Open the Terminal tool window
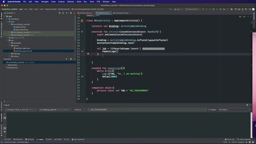Viewport: 256px width, 144px height. coord(30,140)
